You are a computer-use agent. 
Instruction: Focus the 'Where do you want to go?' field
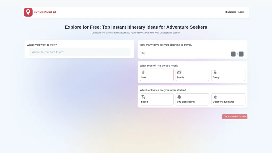(x=80, y=52)
